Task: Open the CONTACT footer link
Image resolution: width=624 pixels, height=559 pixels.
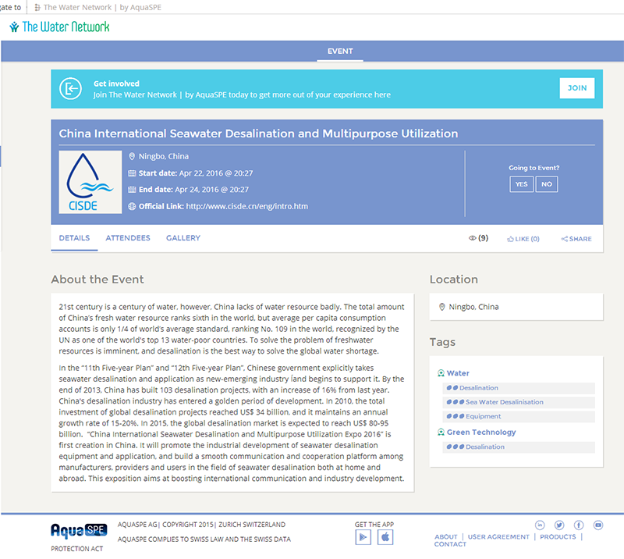Action: tap(450, 544)
